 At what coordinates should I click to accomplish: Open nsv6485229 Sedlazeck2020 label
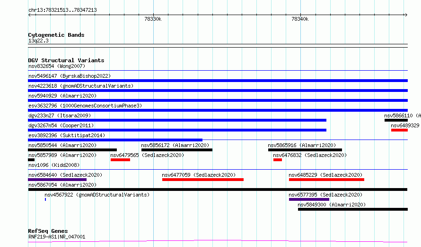coord(325,175)
